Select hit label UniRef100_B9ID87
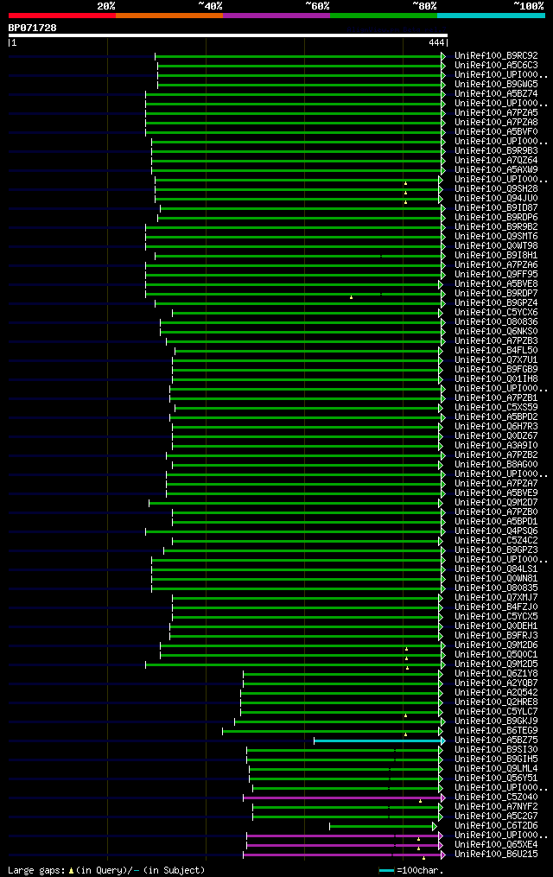 coord(496,208)
